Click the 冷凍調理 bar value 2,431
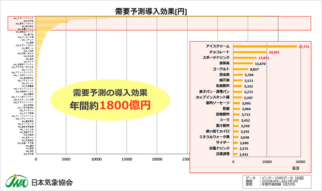This screenshot has height=191, width=322. point(244,154)
